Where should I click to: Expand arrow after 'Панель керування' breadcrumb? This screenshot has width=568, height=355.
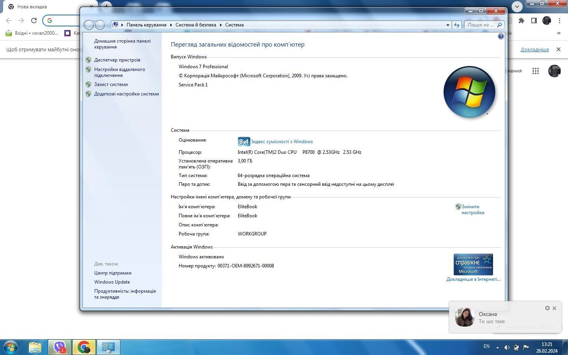[171, 25]
